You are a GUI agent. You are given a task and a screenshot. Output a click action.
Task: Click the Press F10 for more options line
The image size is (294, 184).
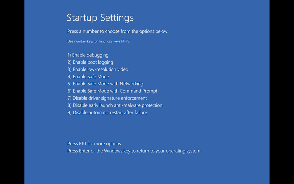[x=94, y=144]
